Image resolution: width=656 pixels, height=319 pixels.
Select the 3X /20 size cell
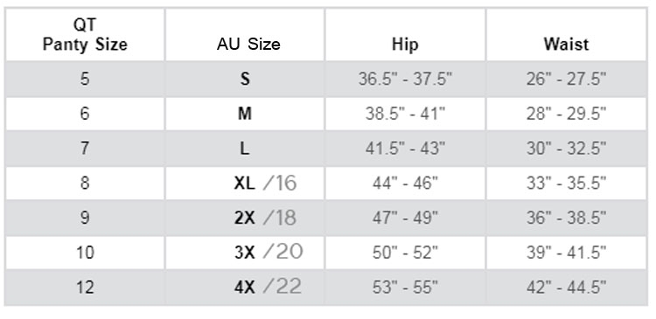[x=245, y=253]
